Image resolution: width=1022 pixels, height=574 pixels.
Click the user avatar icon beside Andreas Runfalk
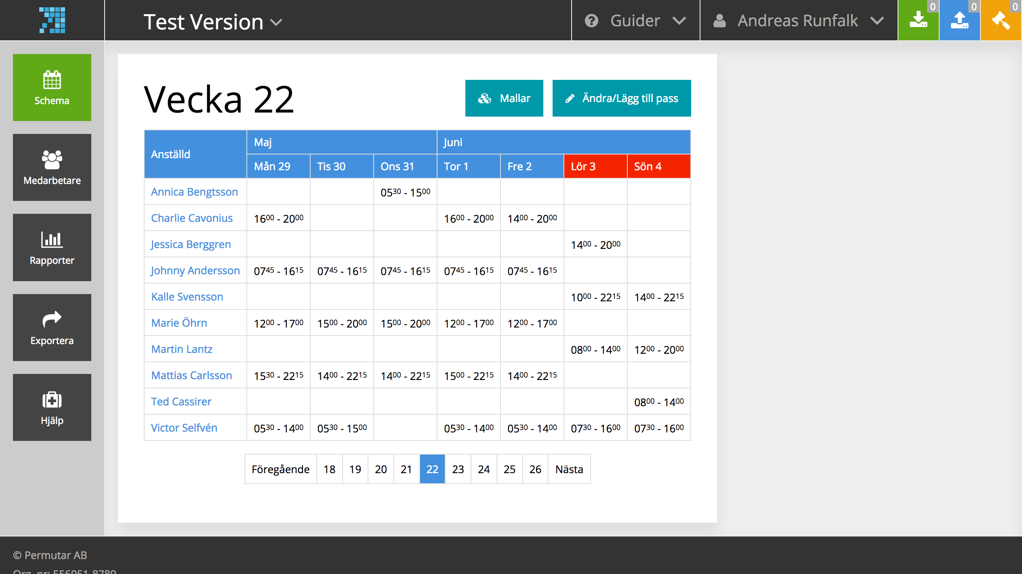pos(719,21)
